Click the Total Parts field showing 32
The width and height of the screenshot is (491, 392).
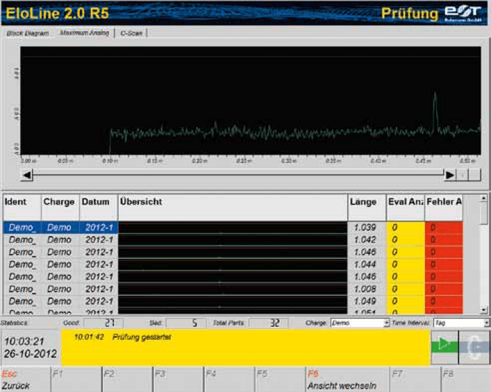pos(268,323)
